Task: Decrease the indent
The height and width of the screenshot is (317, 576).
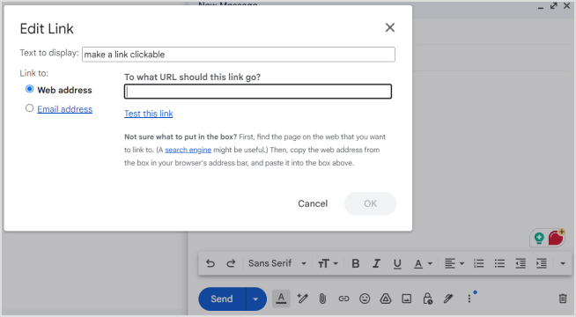Action: (521, 263)
